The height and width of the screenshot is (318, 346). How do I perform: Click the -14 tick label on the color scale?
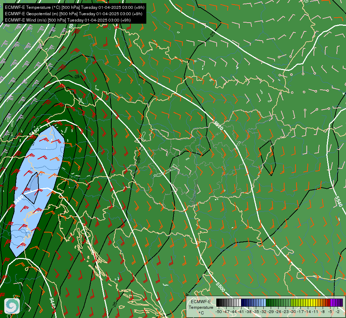coord(308,312)
